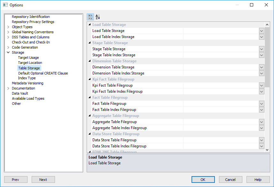Select Index Type under Storage
The height and width of the screenshot is (187, 274).
click(x=27, y=78)
